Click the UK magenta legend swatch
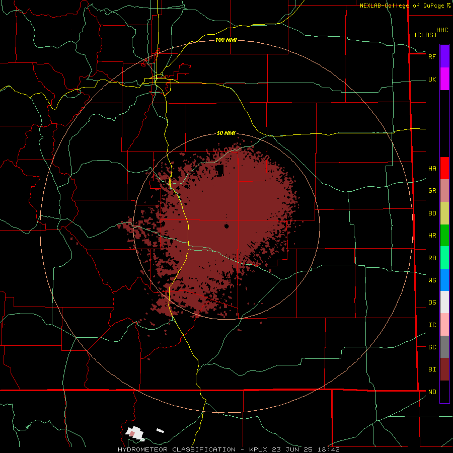Viewport: 453px width, 453px height. (x=444, y=79)
